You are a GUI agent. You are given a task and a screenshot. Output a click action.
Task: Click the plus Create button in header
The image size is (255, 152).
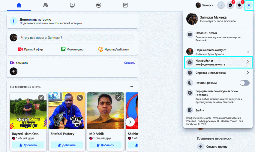tap(221, 5)
